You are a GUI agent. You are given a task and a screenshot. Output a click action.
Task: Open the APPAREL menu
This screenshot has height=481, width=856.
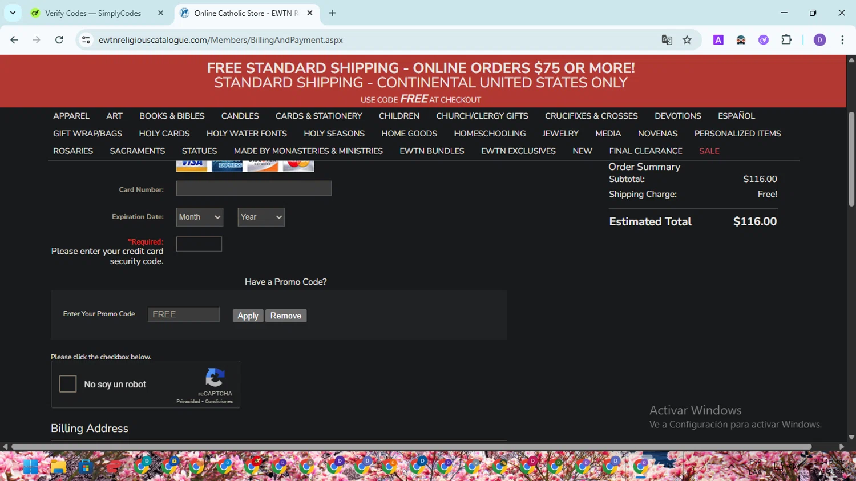[71, 116]
